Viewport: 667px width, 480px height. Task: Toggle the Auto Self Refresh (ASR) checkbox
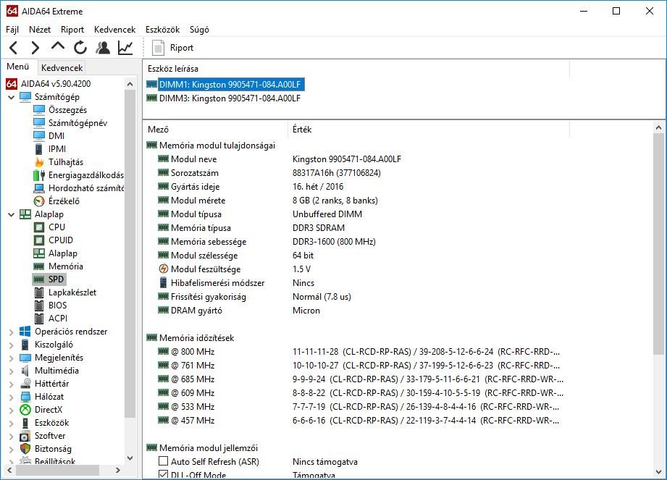pos(164,461)
